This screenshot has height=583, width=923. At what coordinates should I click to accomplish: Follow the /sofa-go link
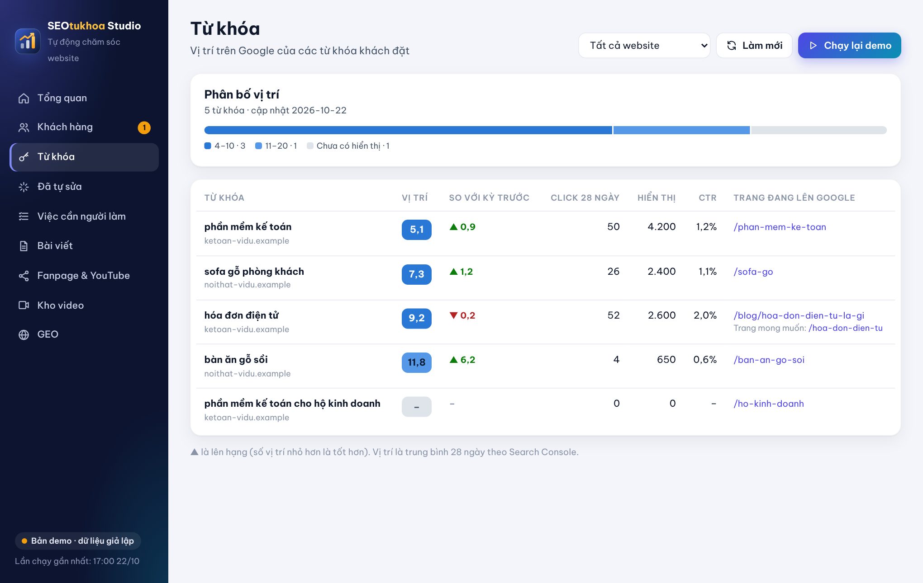click(x=753, y=272)
